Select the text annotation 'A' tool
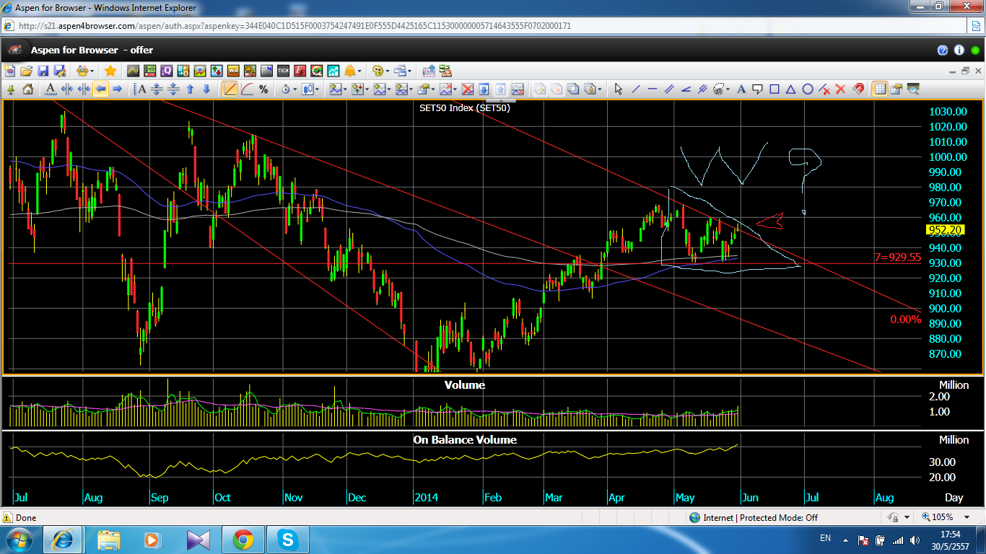The height and width of the screenshot is (554, 986). pyautogui.click(x=741, y=89)
